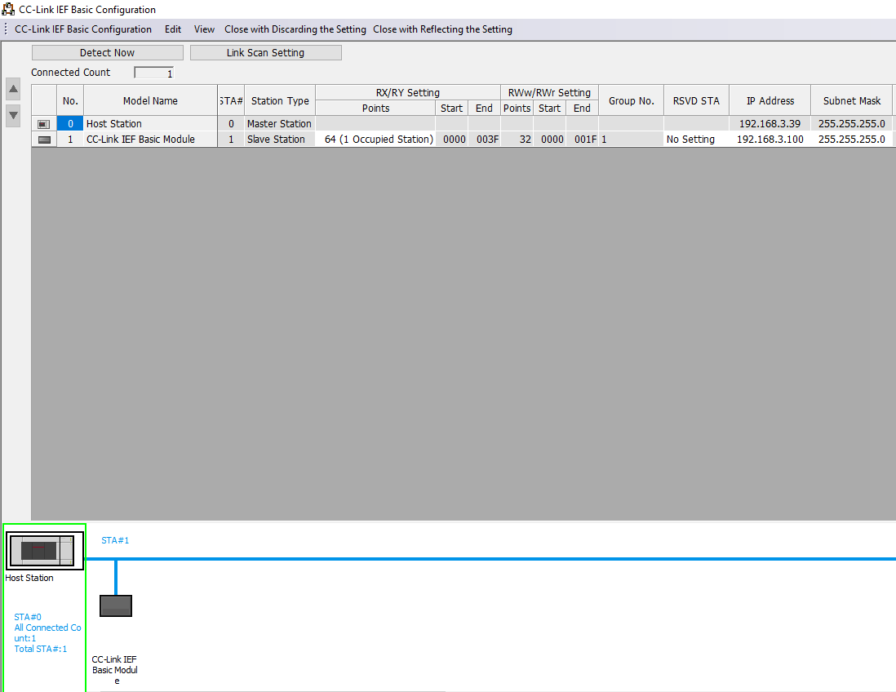Click the Connected Count field
This screenshot has width=896, height=692.
pos(153,73)
